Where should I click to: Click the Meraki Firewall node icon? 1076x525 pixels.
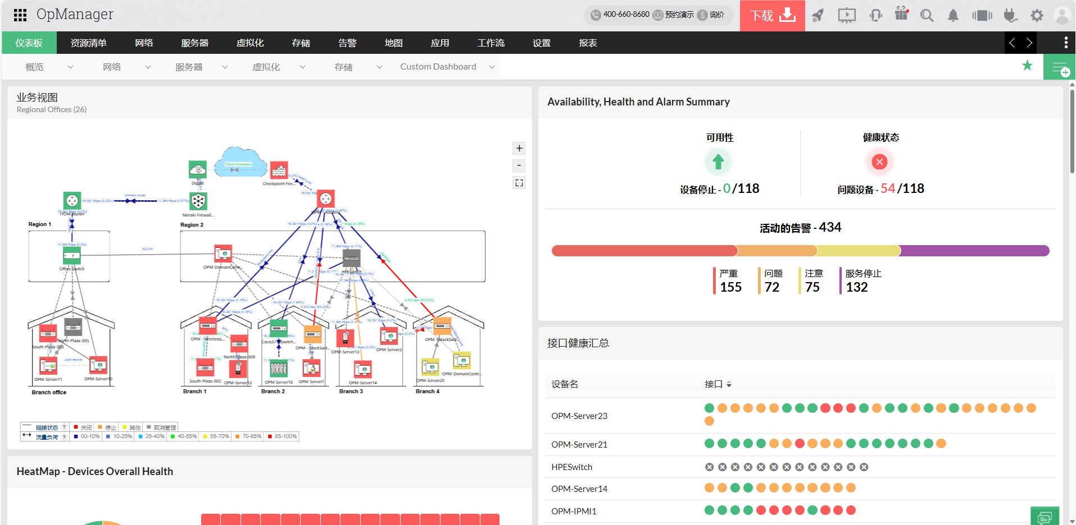click(198, 201)
